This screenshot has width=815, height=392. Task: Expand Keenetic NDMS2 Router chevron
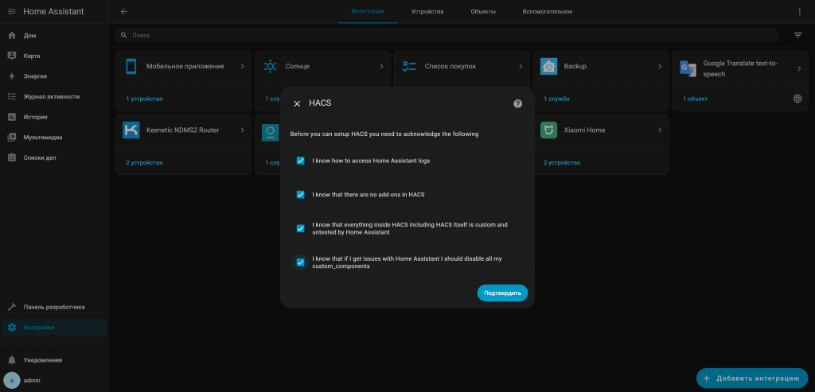(x=242, y=130)
